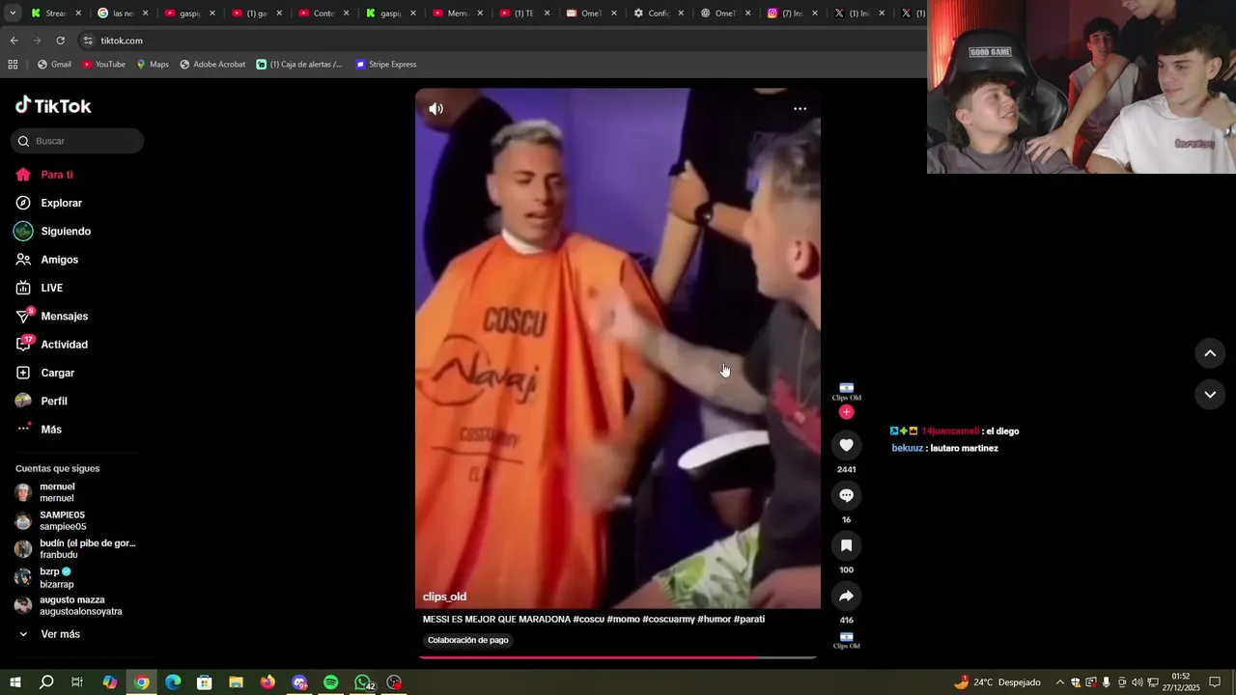1236x695 pixels.
Task: Share the video with the arrow icon
Action: (846, 596)
